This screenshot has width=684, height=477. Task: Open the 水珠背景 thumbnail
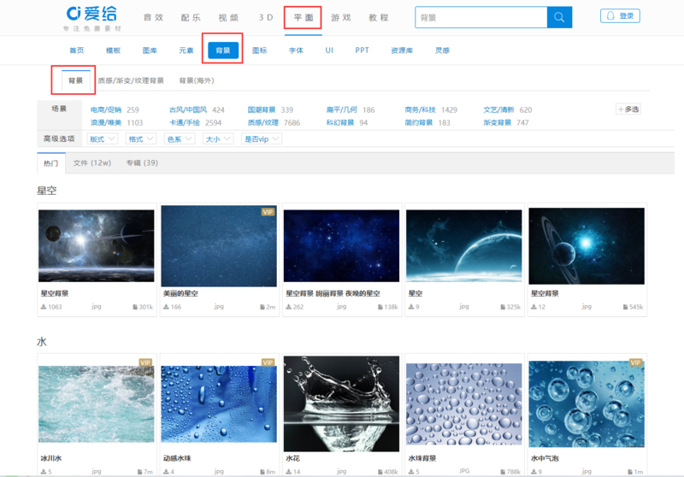coord(464,404)
